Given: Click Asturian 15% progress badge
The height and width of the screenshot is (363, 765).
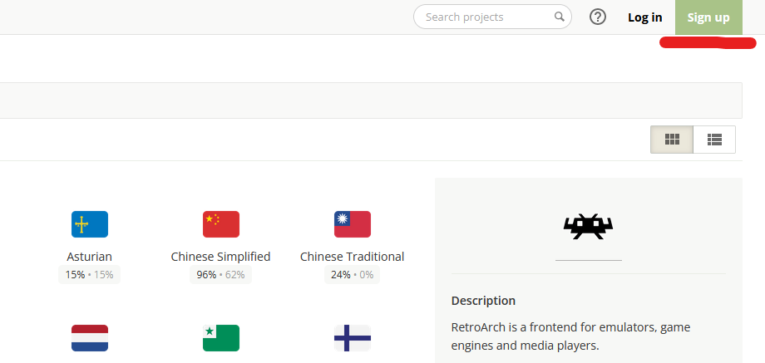Looking at the screenshot, I should [x=89, y=275].
